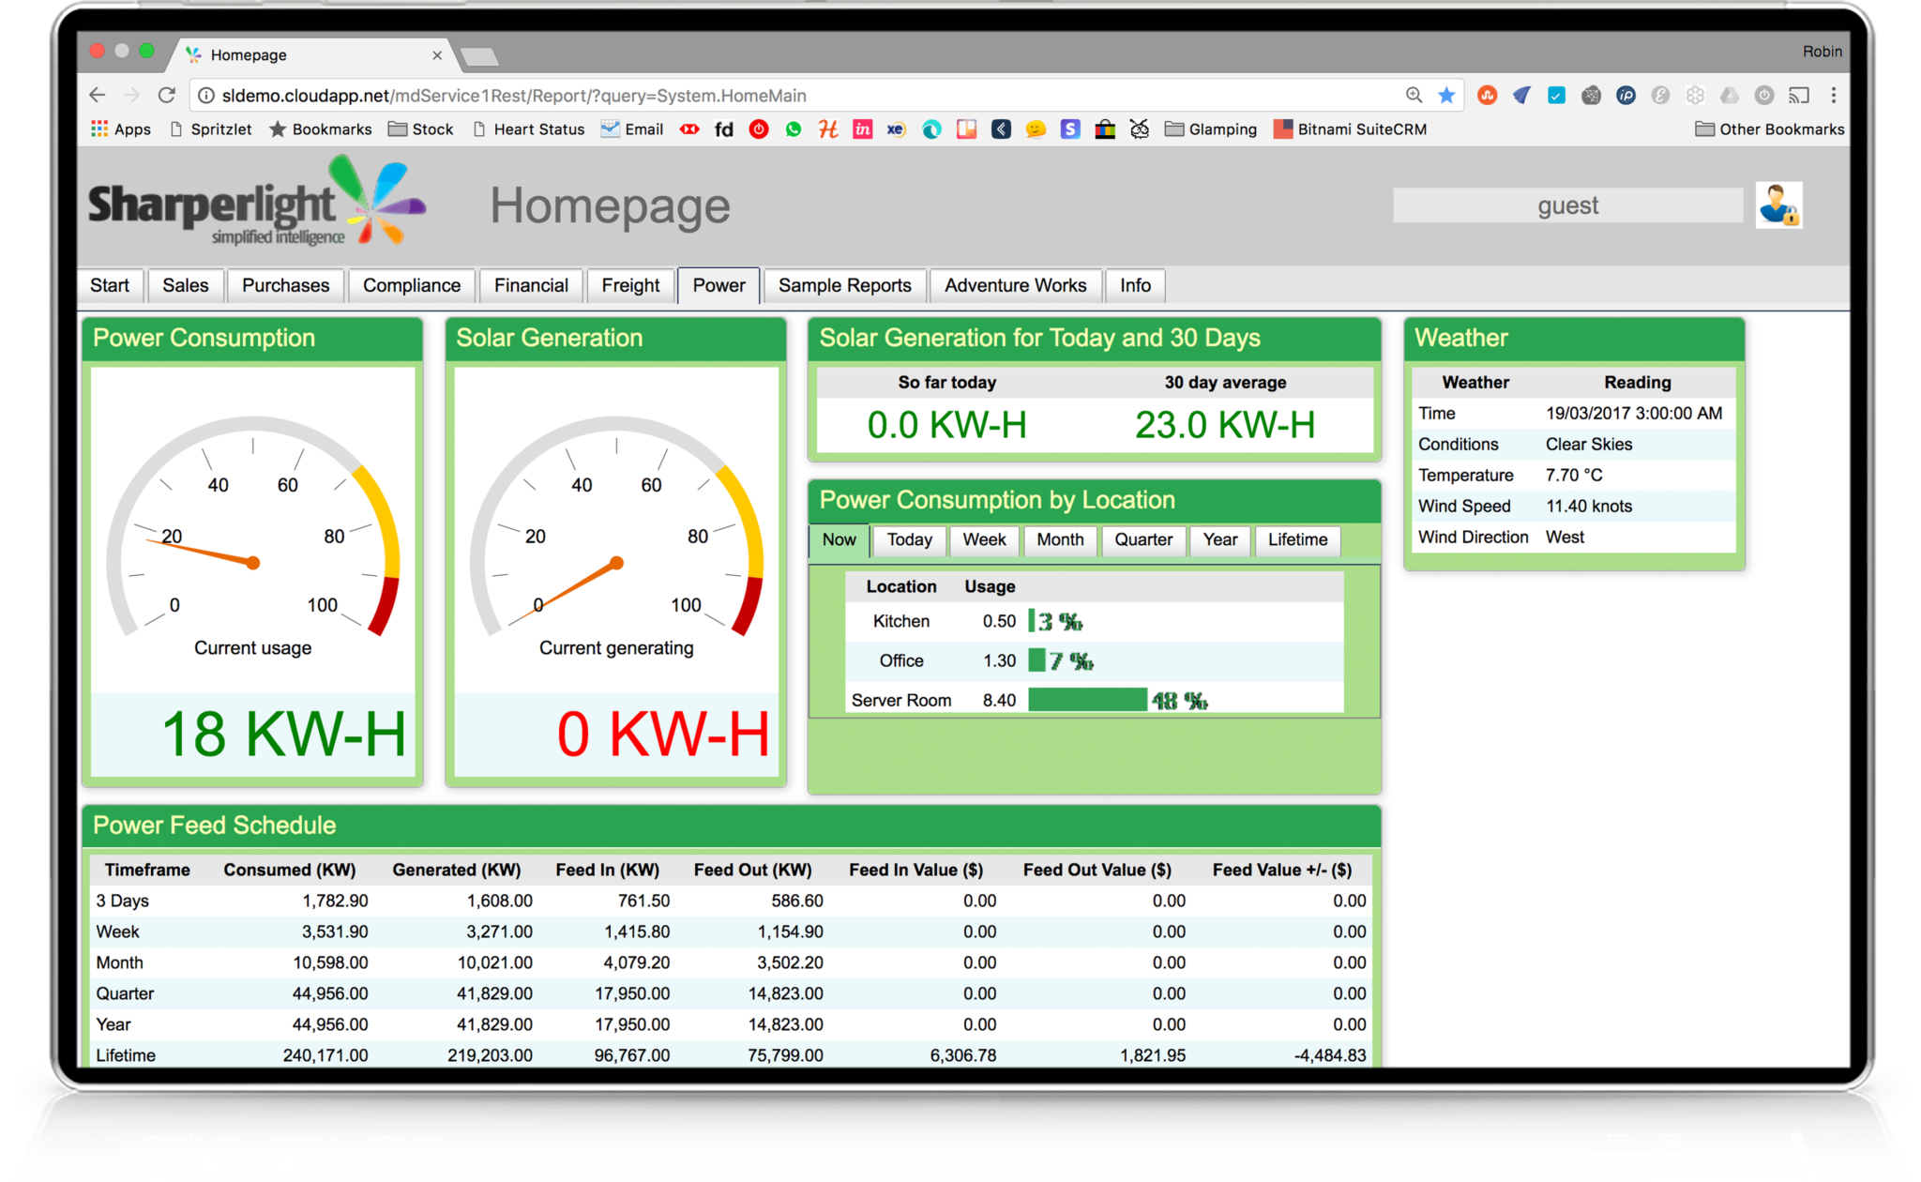Bookmark page with the star icon
This screenshot has width=1921, height=1182.
tap(1446, 96)
